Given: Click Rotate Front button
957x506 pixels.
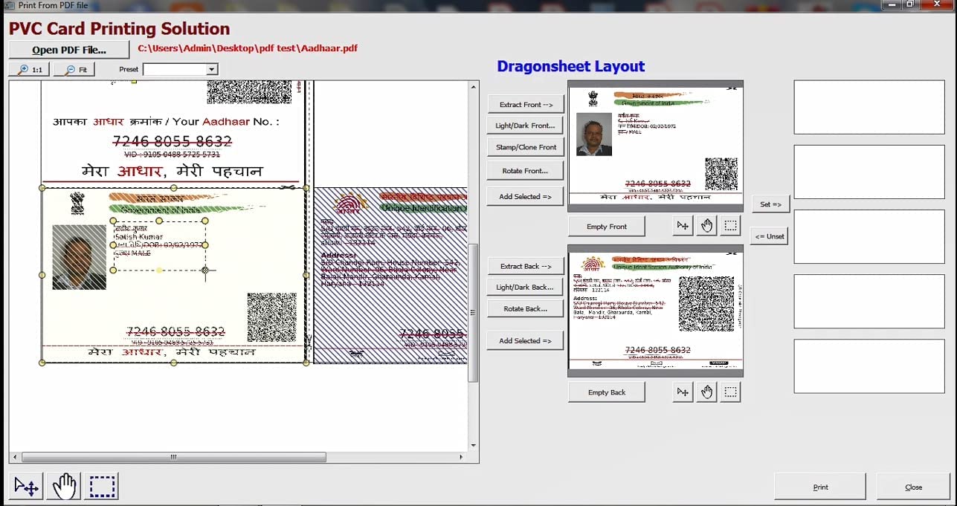Looking at the screenshot, I should [x=526, y=171].
